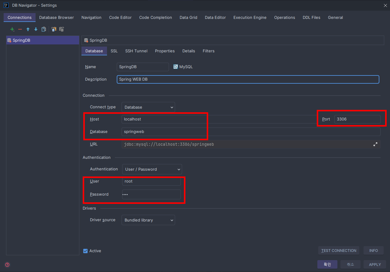Select the Filters sub-tab

click(209, 51)
